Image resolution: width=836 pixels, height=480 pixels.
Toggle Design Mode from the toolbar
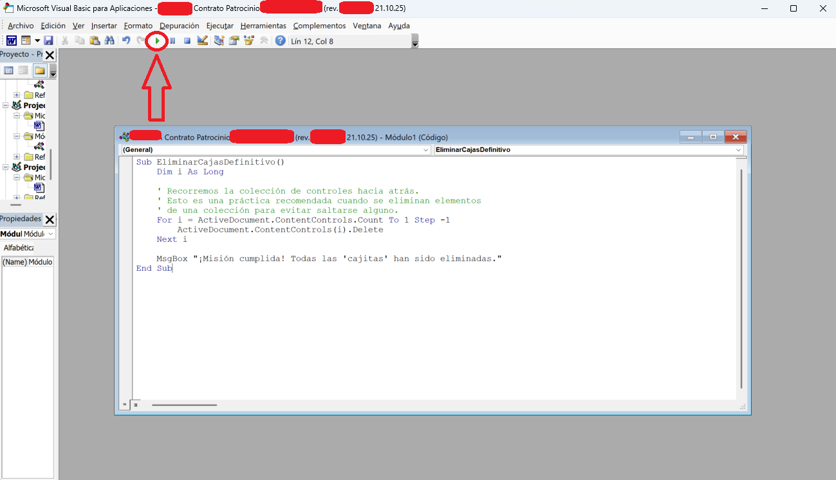(x=201, y=40)
